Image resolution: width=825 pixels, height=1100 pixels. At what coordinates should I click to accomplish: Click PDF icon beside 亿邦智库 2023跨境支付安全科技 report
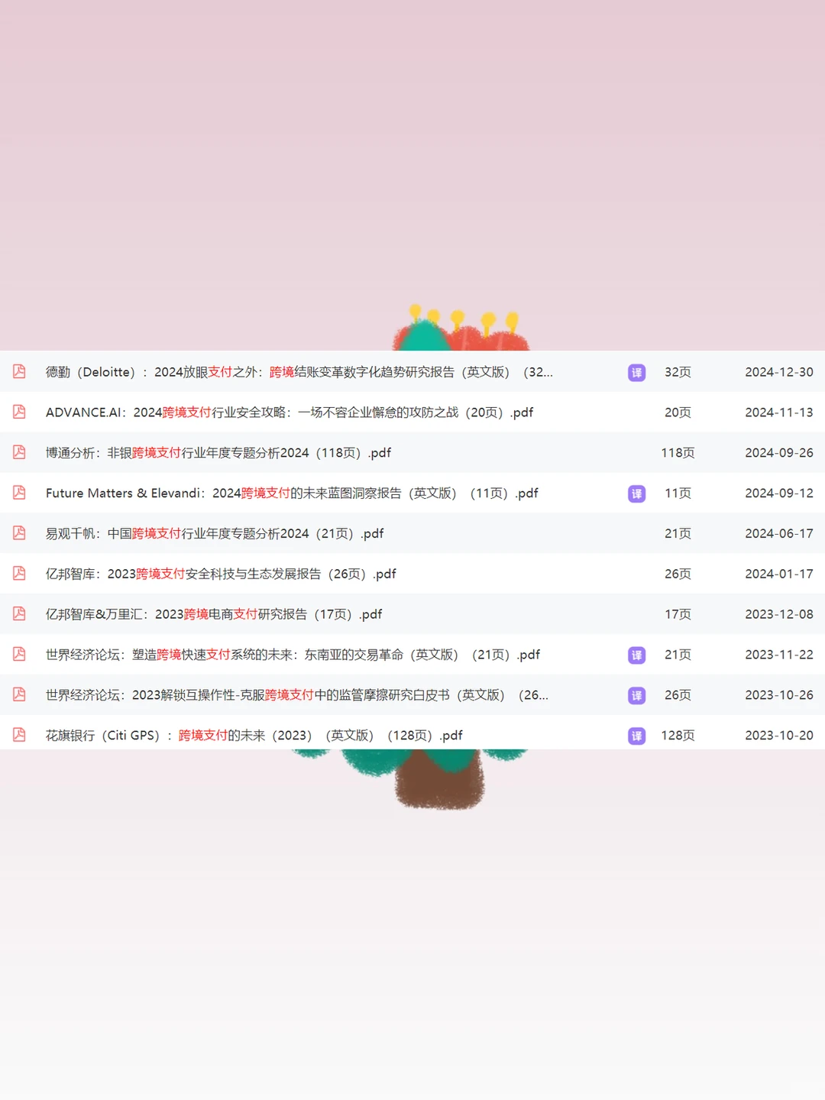[19, 573]
